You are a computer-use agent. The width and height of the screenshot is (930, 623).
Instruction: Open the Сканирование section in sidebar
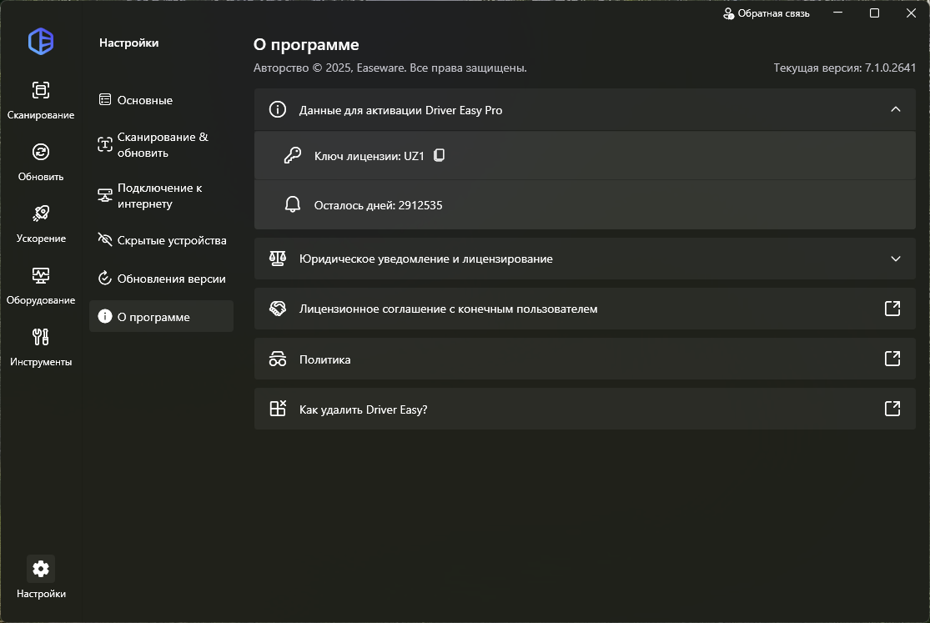coord(41,90)
